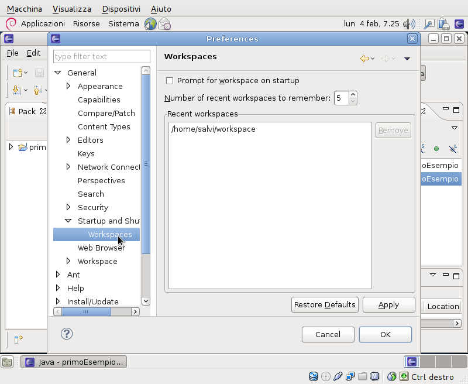Increment the recent workspaces count spinner
Image resolution: width=468 pixels, height=384 pixels.
(353, 95)
